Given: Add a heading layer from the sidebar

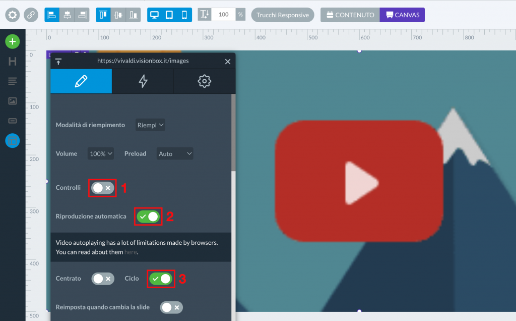Looking at the screenshot, I should [13, 61].
